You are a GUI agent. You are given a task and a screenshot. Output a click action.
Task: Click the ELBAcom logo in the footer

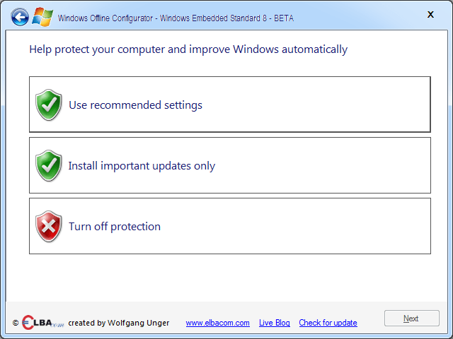pos(42,322)
